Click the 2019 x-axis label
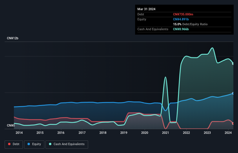Image resolution: width=238 pixels, height=153 pixels. (x=124, y=133)
